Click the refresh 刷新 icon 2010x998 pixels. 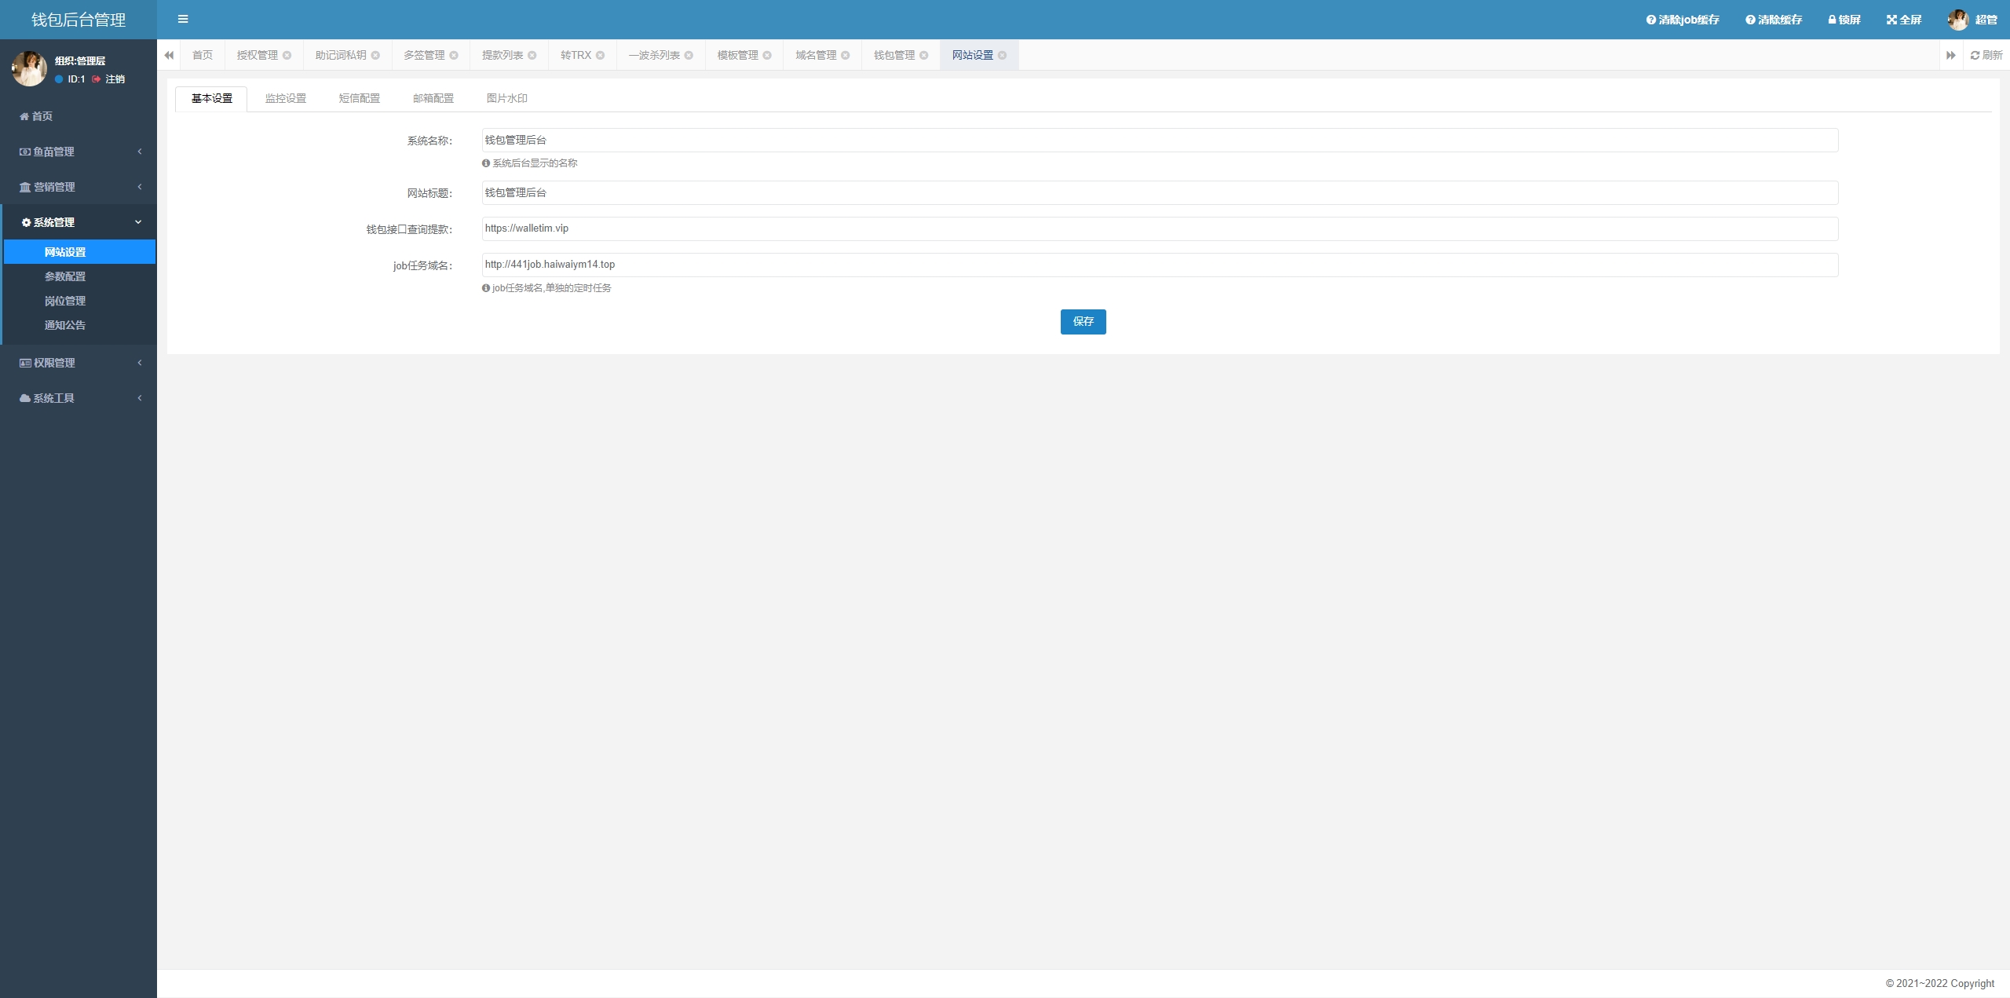pos(1986,55)
